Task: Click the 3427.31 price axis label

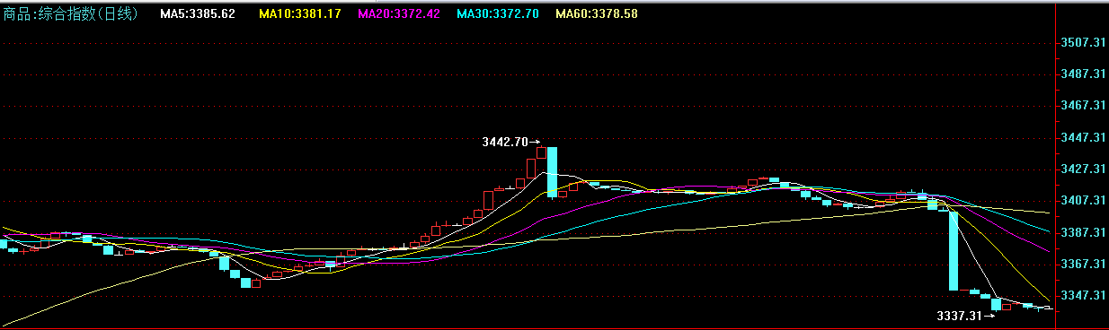Action: (1083, 169)
